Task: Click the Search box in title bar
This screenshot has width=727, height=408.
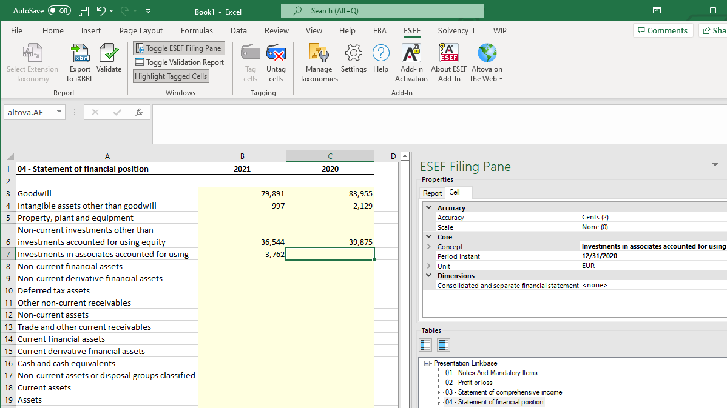Action: pyautogui.click(x=382, y=11)
